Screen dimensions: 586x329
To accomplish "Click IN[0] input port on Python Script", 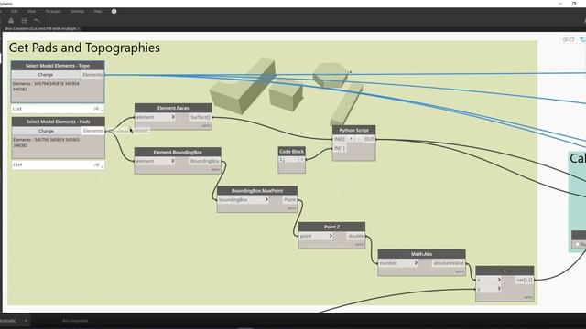I will pos(340,139).
